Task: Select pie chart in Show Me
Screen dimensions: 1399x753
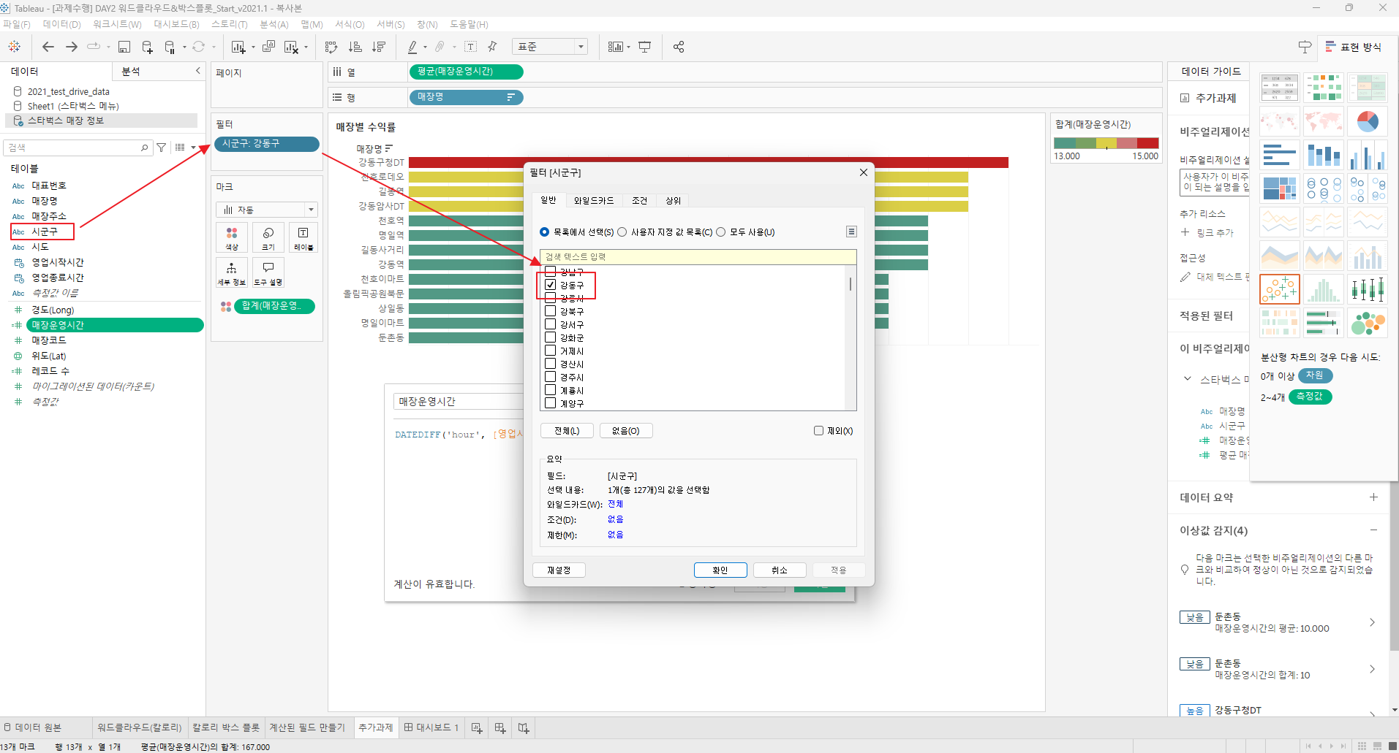Action: [x=1368, y=121]
